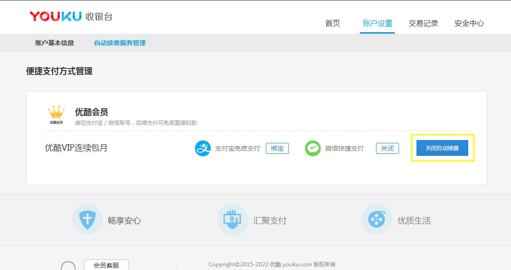Click the YOUKU logo
511x270 pixels.
tap(55, 16)
